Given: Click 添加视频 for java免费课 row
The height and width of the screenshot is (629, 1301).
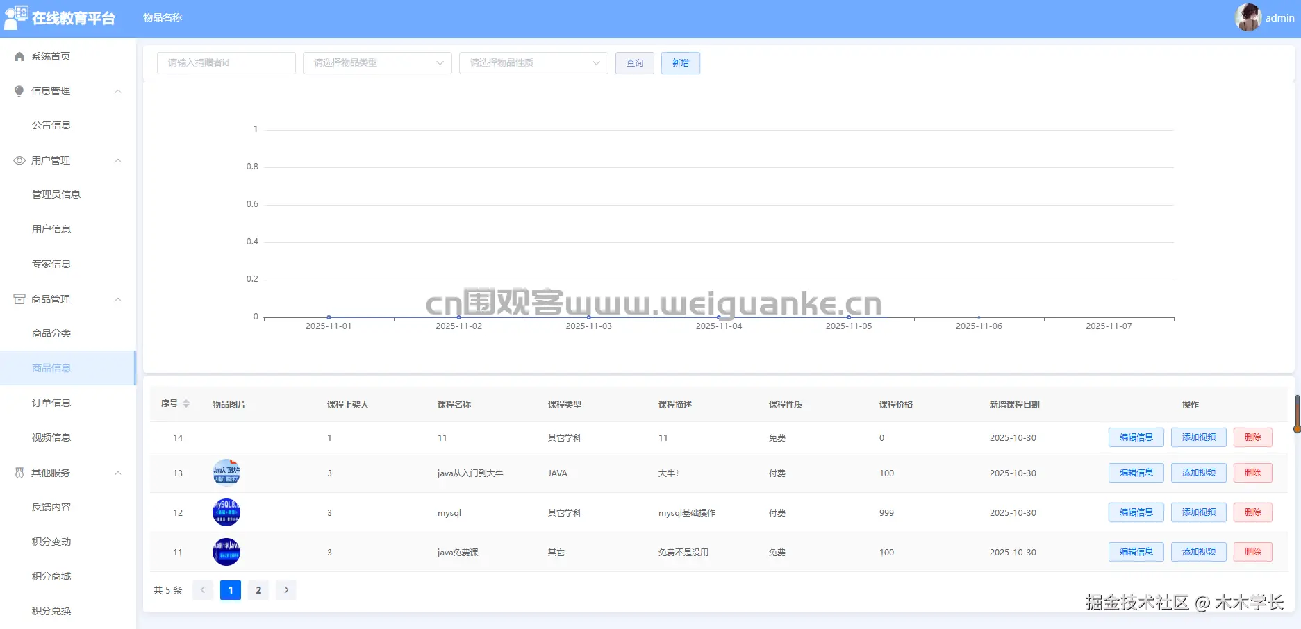Looking at the screenshot, I should click(x=1199, y=552).
